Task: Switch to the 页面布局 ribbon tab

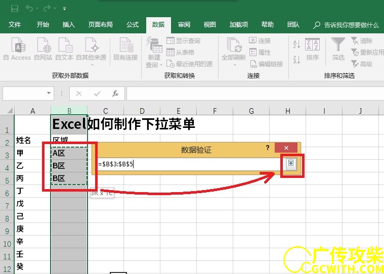Action: pyautogui.click(x=100, y=24)
